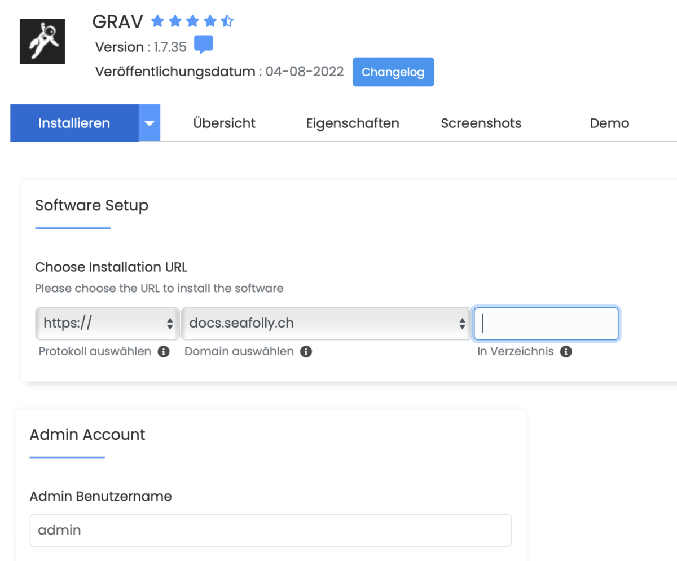Image resolution: width=677 pixels, height=561 pixels.
Task: Expand the Installieren split-button dropdown arrow
Action: click(150, 123)
